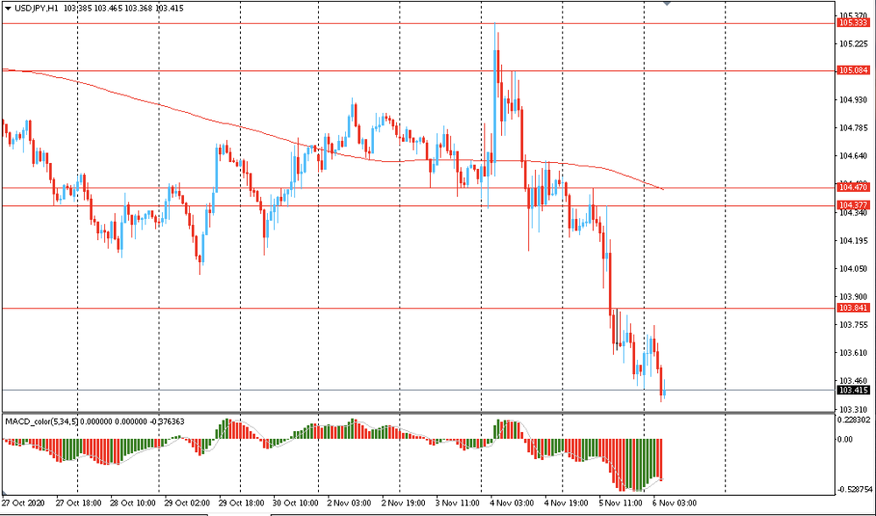Image resolution: width=876 pixels, height=516 pixels.
Task: Click the 27 Oct 2020 date label
Action: click(22, 502)
